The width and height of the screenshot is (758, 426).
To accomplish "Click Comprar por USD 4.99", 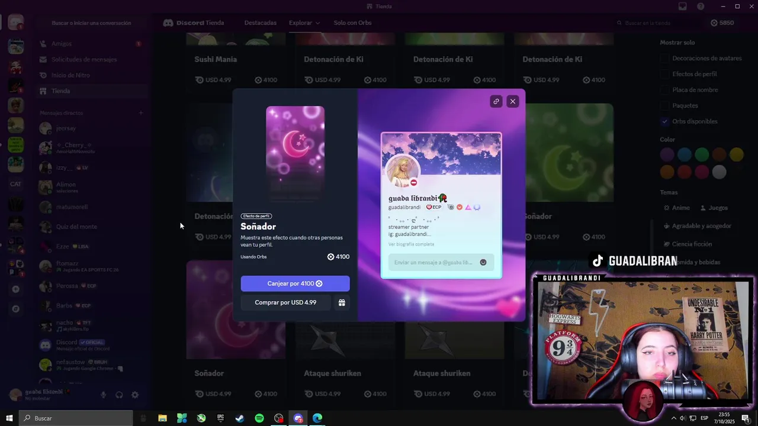I will (285, 302).
